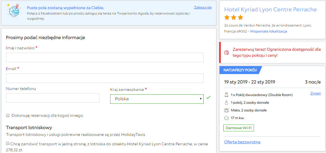Tick 'Dokonuję rezerwacji dla kogoś innego' checkbox
326x153 pixels.
coord(8,115)
